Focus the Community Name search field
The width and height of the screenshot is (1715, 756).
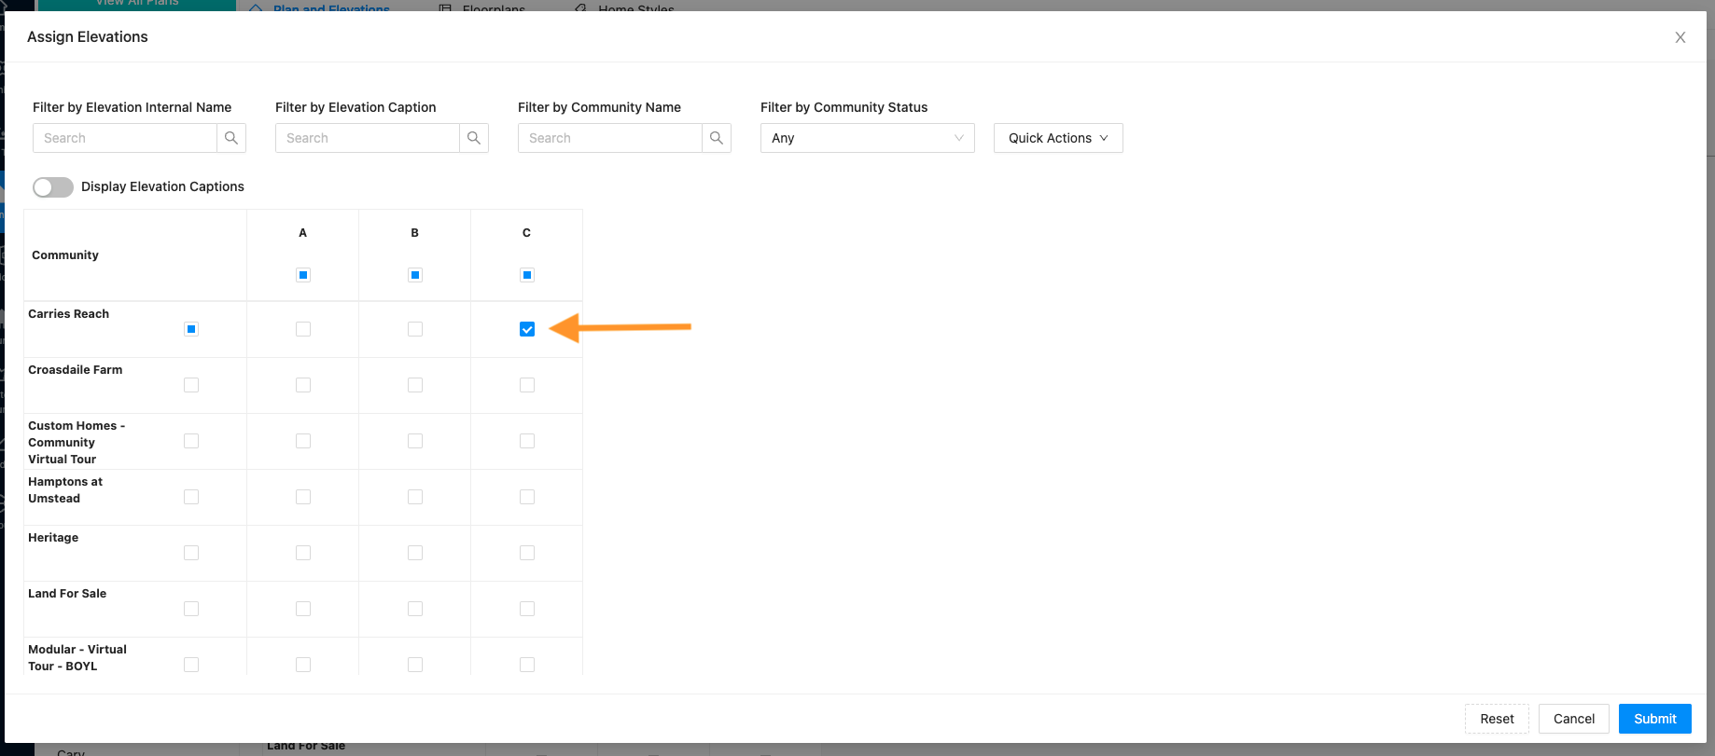click(610, 138)
